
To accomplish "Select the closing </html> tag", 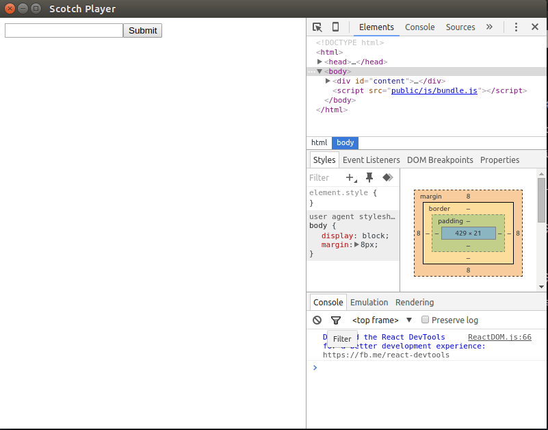I will coord(332,110).
